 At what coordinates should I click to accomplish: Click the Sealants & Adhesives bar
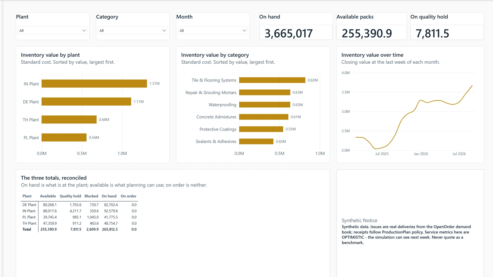point(256,141)
